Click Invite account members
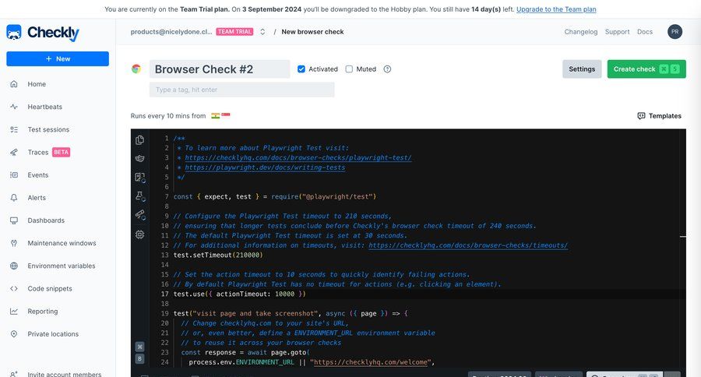 65,374
